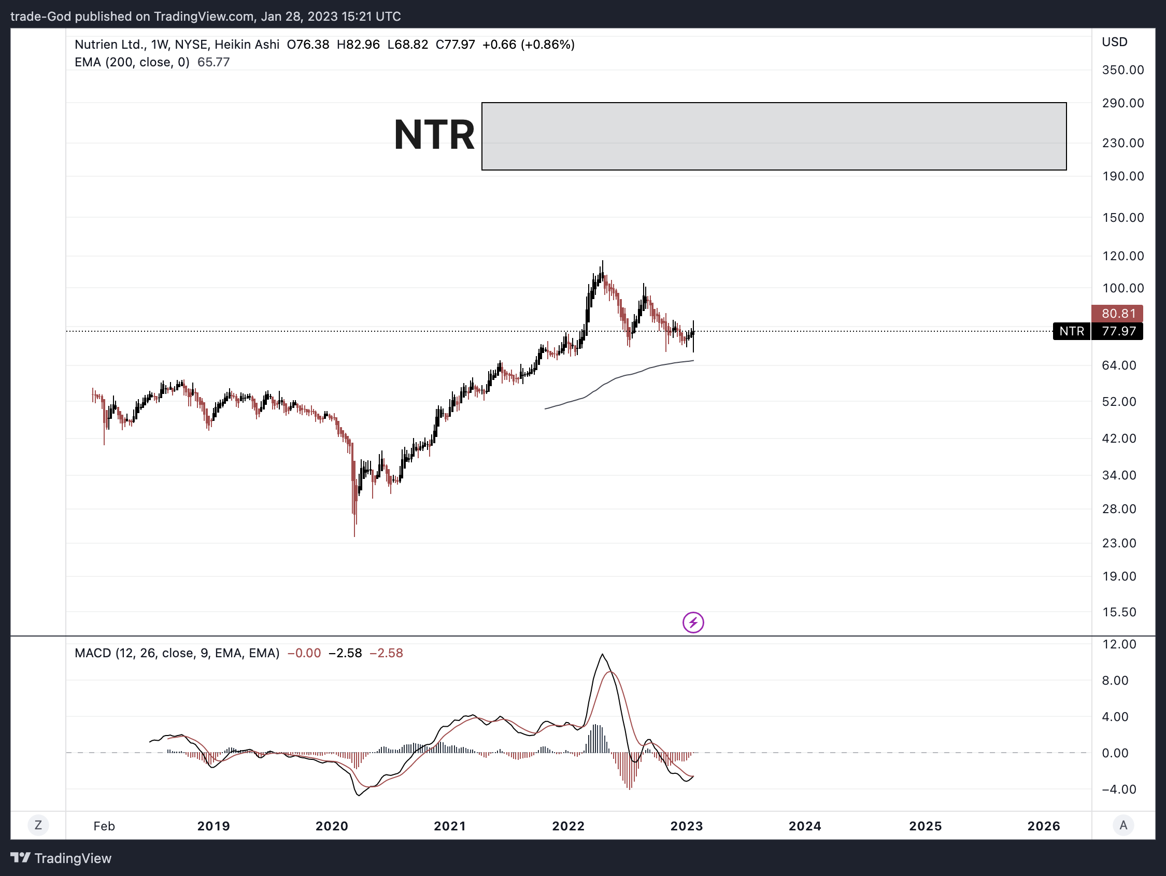This screenshot has height=876, width=1166.
Task: Click the 100.00 price scale label
Action: (1123, 288)
